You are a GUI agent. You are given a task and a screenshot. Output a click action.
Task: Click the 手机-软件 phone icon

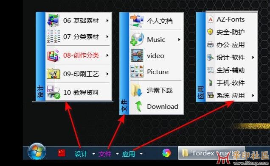click(210, 83)
